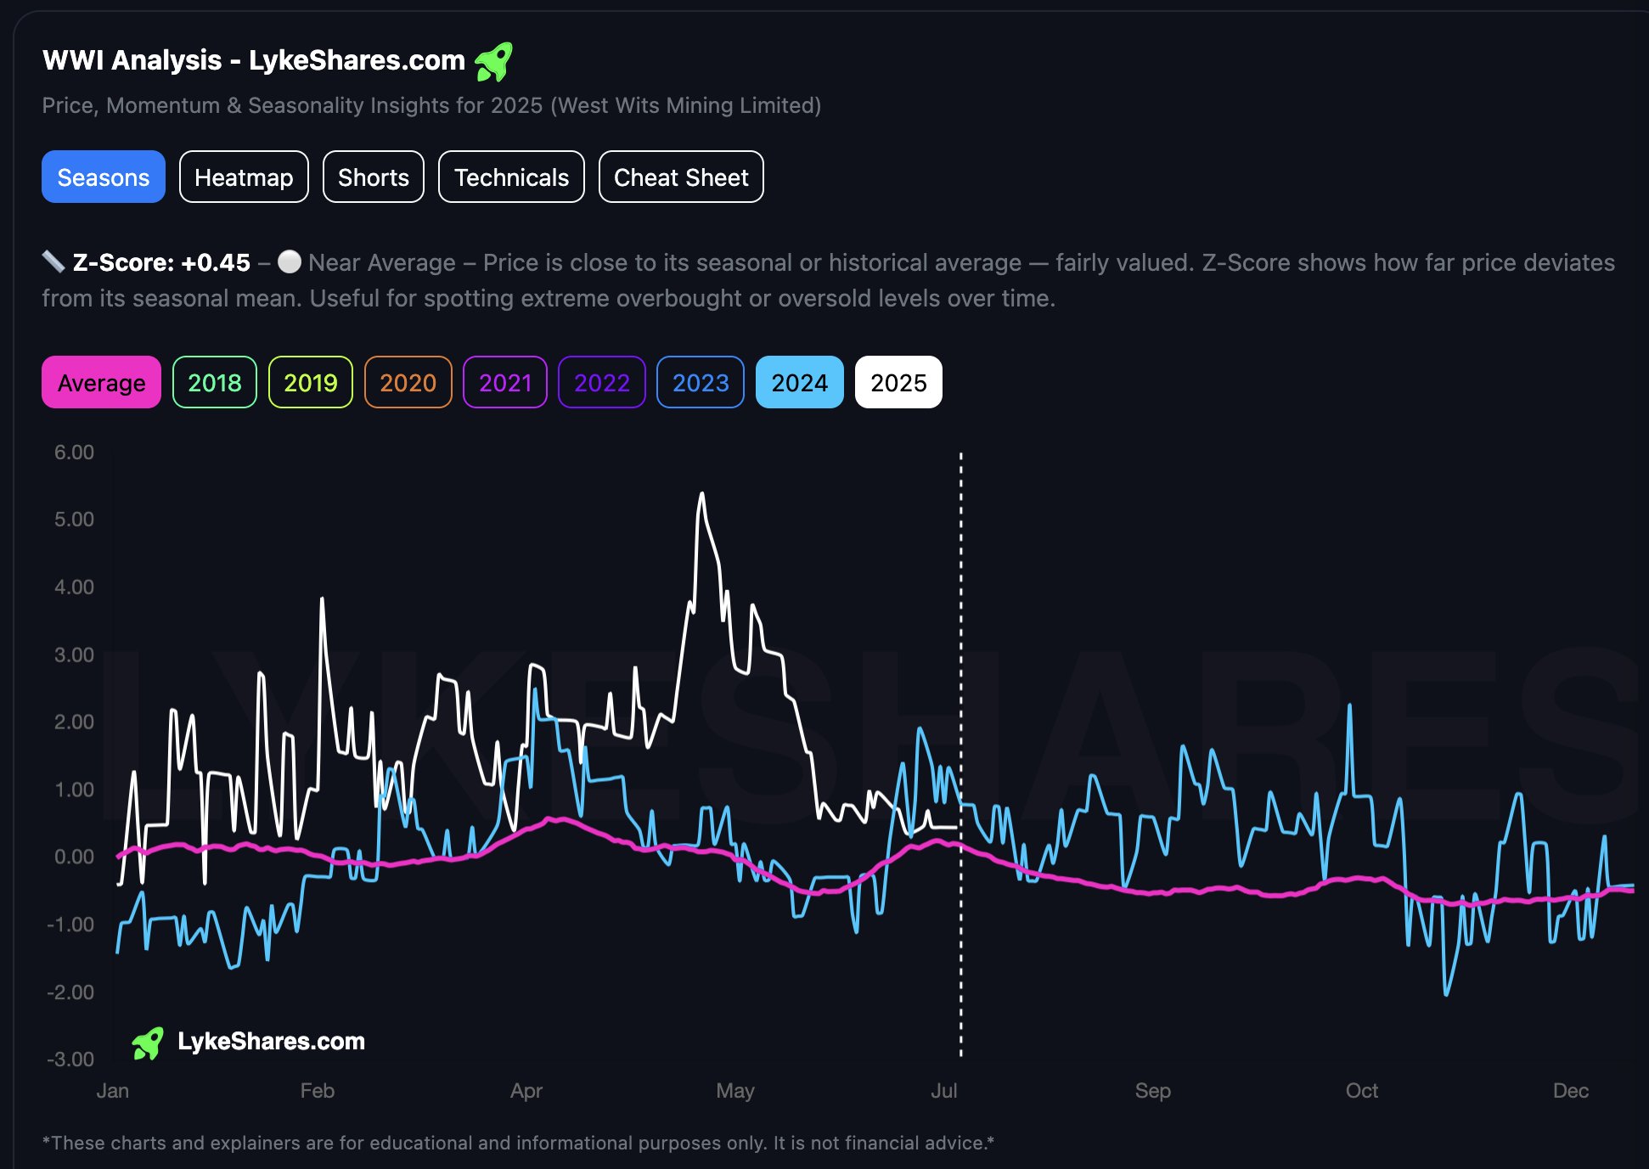Toggle the Average series line

click(101, 382)
